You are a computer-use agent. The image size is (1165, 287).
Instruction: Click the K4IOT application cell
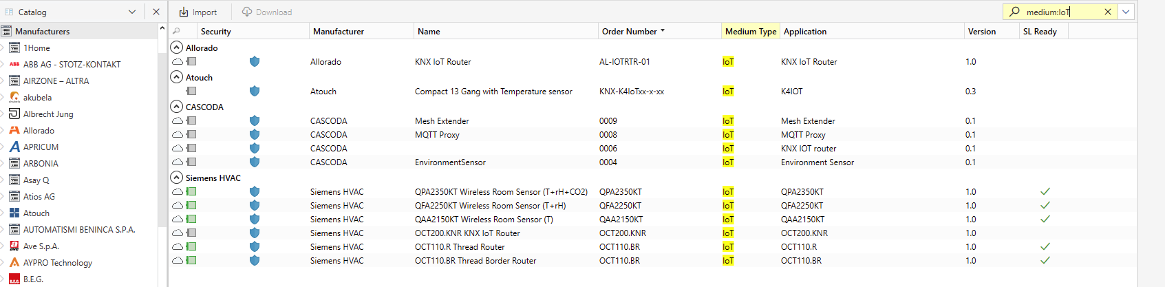[791, 91]
